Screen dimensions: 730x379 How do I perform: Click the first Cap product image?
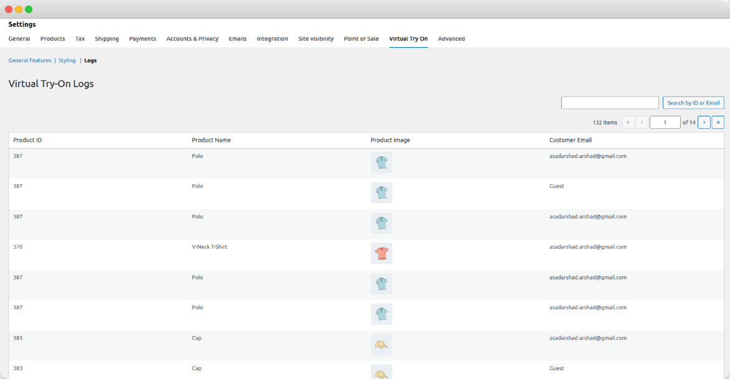coord(381,344)
